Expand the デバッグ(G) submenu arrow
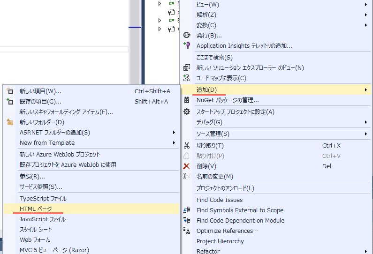The height and width of the screenshot is (254, 373). click(x=366, y=122)
